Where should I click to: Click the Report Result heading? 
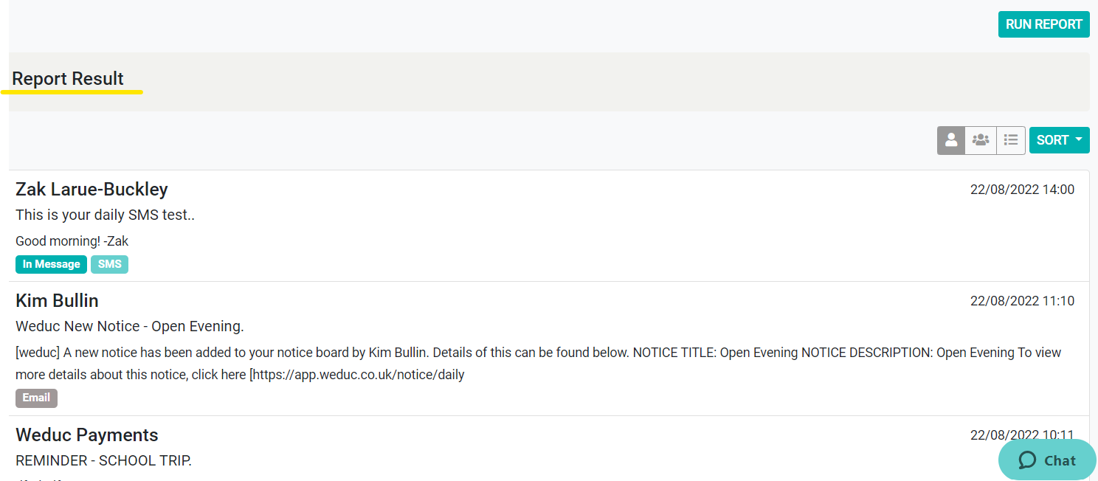[x=68, y=79]
